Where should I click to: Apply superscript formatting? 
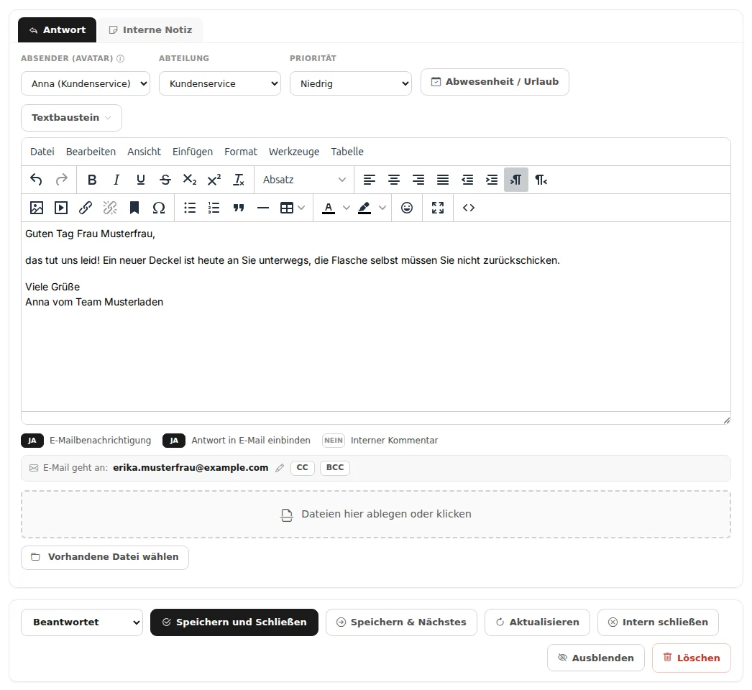click(214, 180)
